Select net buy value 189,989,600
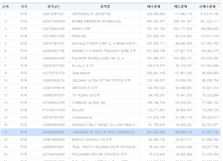Image resolution: width=223 pixels, height=161 pixels. coord(209,29)
